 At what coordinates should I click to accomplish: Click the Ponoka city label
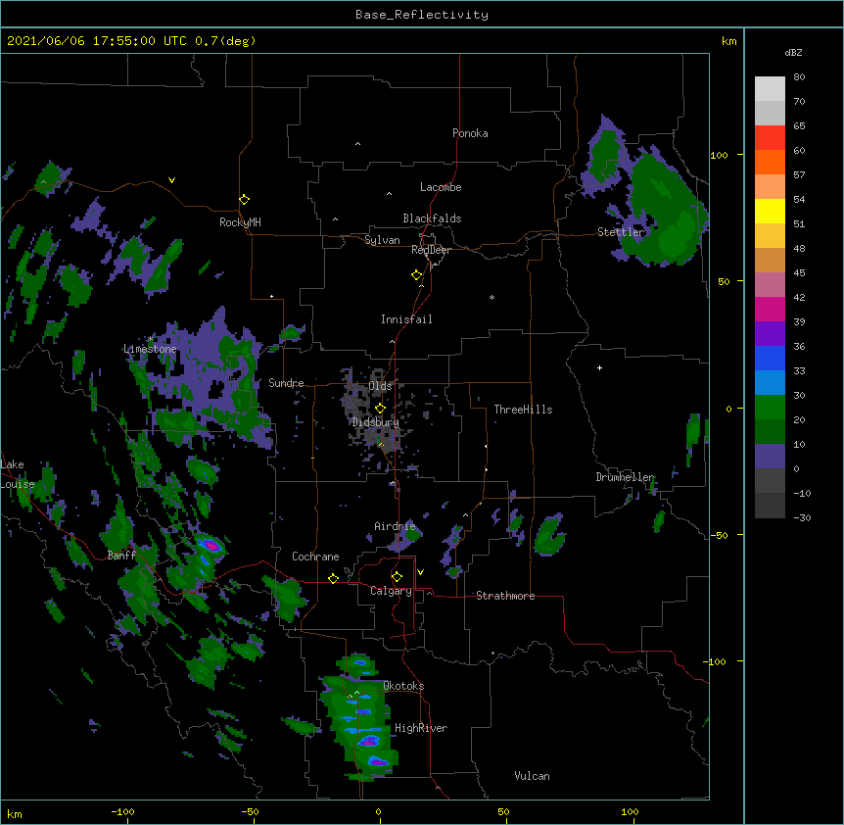click(x=470, y=133)
